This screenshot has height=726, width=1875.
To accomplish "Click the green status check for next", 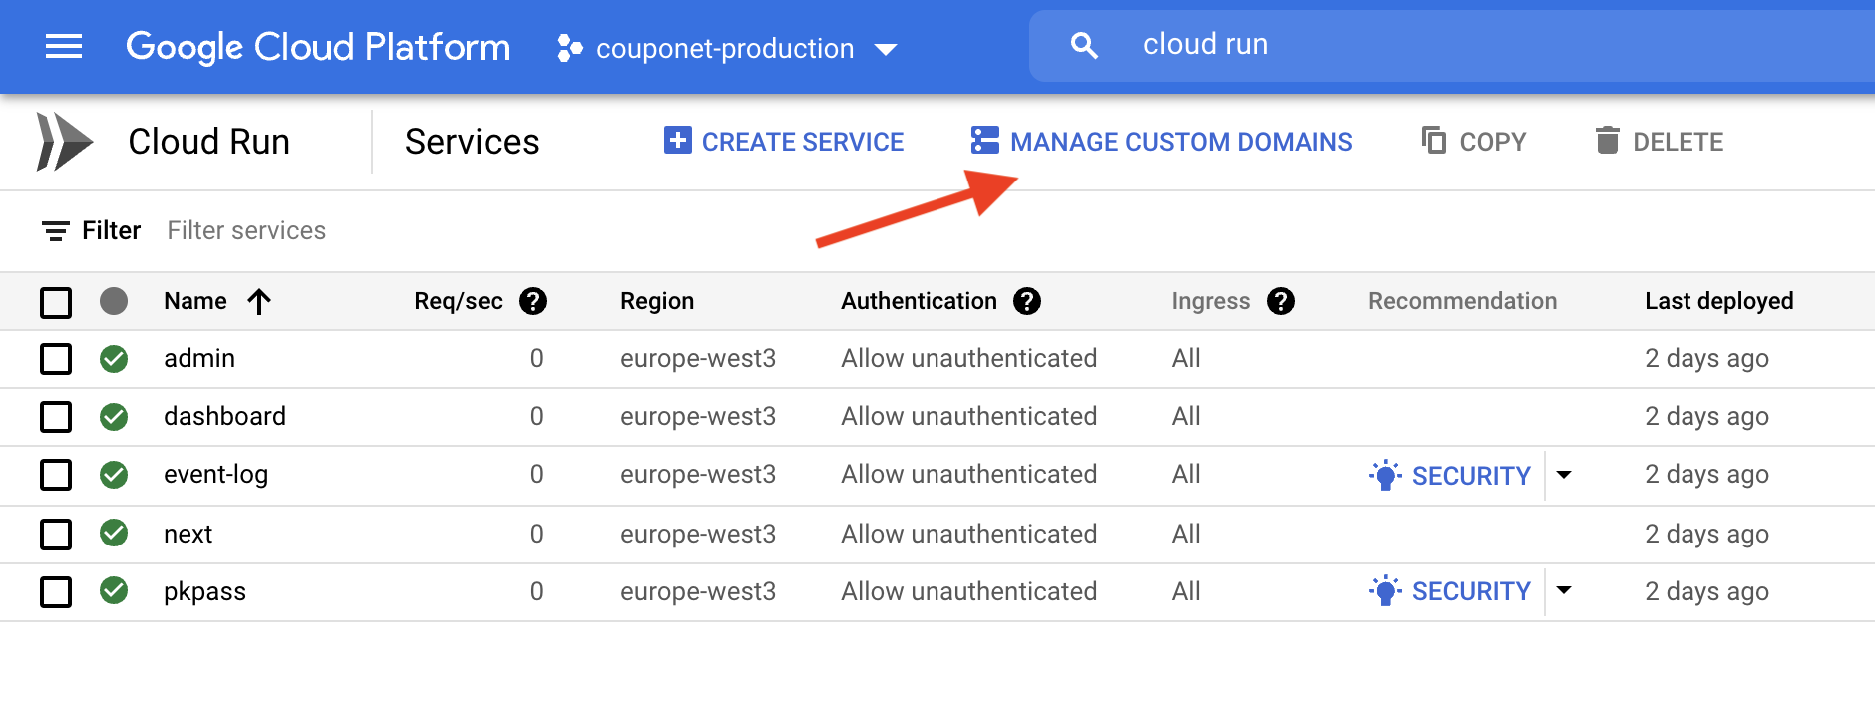I will coord(114,533).
